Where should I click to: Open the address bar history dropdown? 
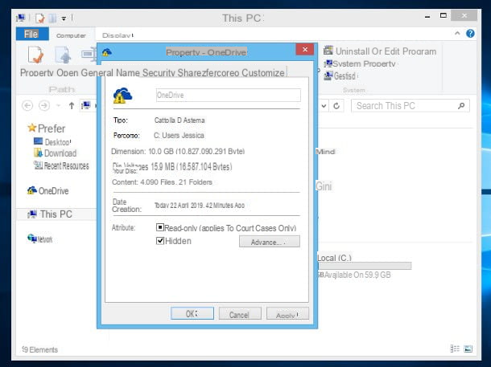324,106
